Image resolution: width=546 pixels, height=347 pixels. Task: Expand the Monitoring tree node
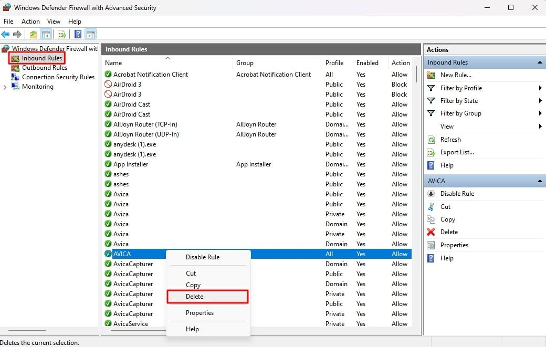(5, 87)
